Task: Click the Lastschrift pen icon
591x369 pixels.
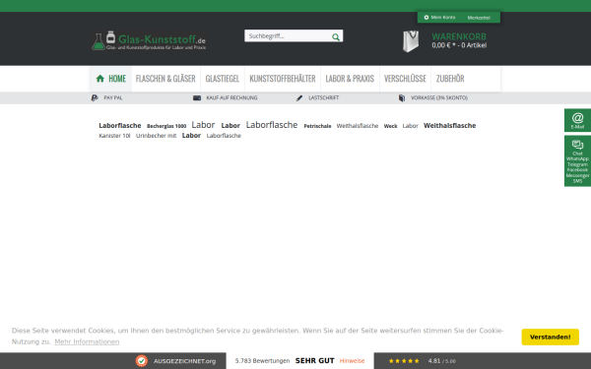Action: click(x=299, y=97)
